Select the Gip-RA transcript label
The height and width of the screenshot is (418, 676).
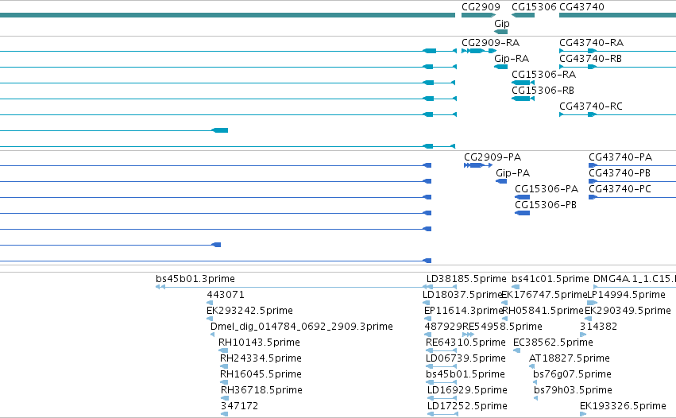512,59
